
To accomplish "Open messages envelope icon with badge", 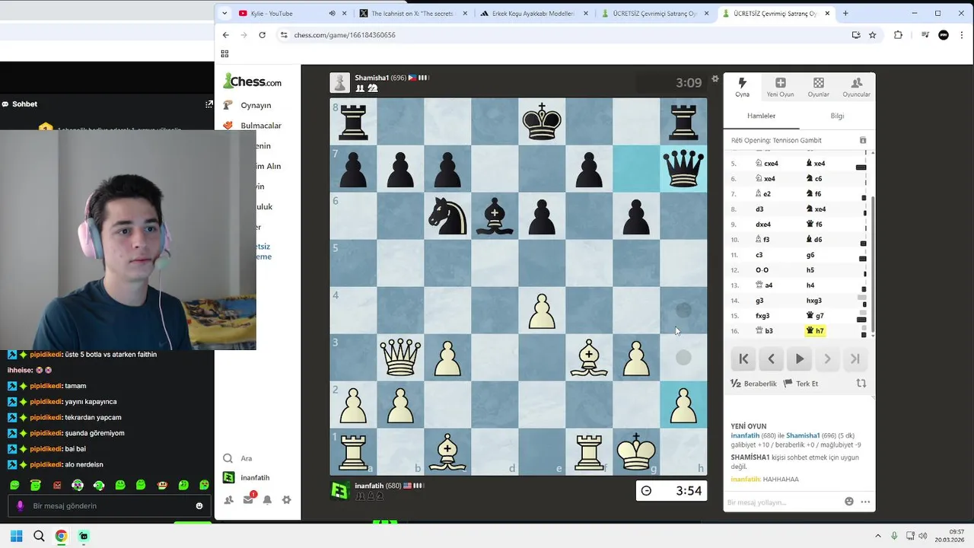I will (248, 499).
